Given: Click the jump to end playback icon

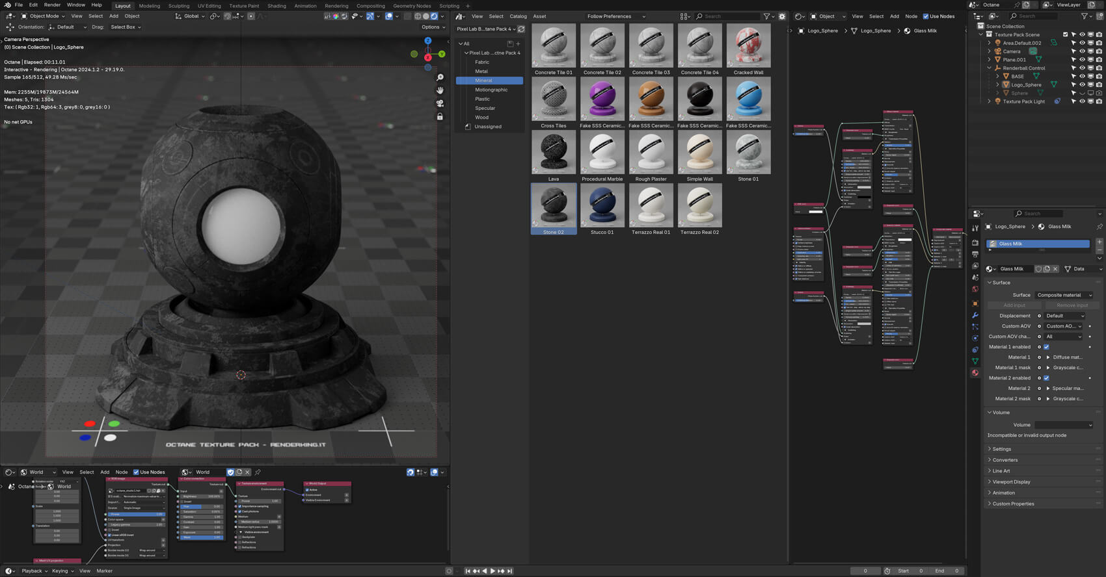Looking at the screenshot, I should click(x=509, y=571).
